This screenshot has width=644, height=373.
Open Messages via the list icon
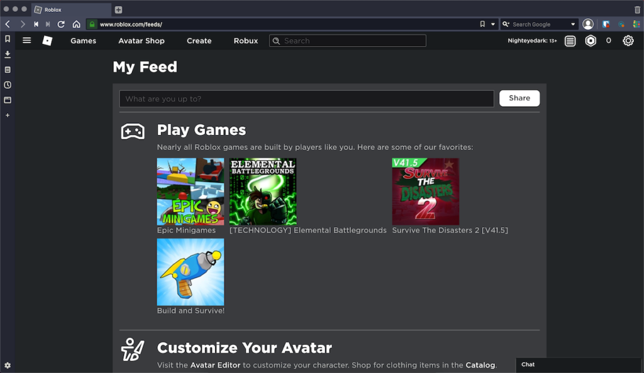(570, 40)
